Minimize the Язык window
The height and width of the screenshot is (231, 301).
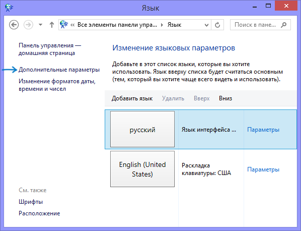pos(255,7)
